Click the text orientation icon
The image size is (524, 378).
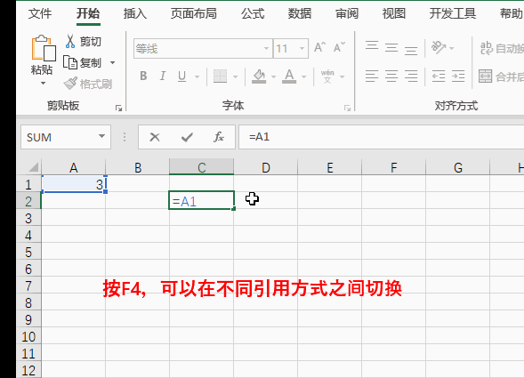point(439,47)
